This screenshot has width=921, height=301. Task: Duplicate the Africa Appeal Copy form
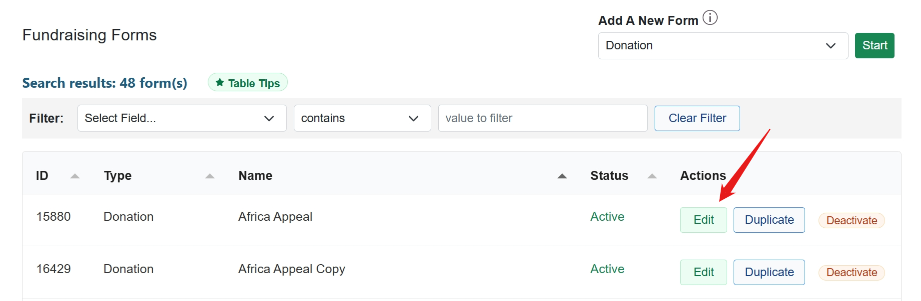coord(769,272)
